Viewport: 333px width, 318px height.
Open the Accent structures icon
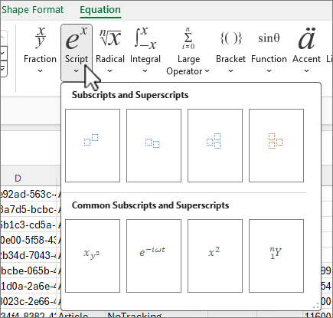click(306, 38)
